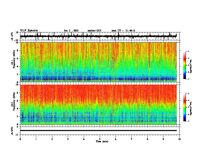Click the time axis tick label "10"

(179, 139)
